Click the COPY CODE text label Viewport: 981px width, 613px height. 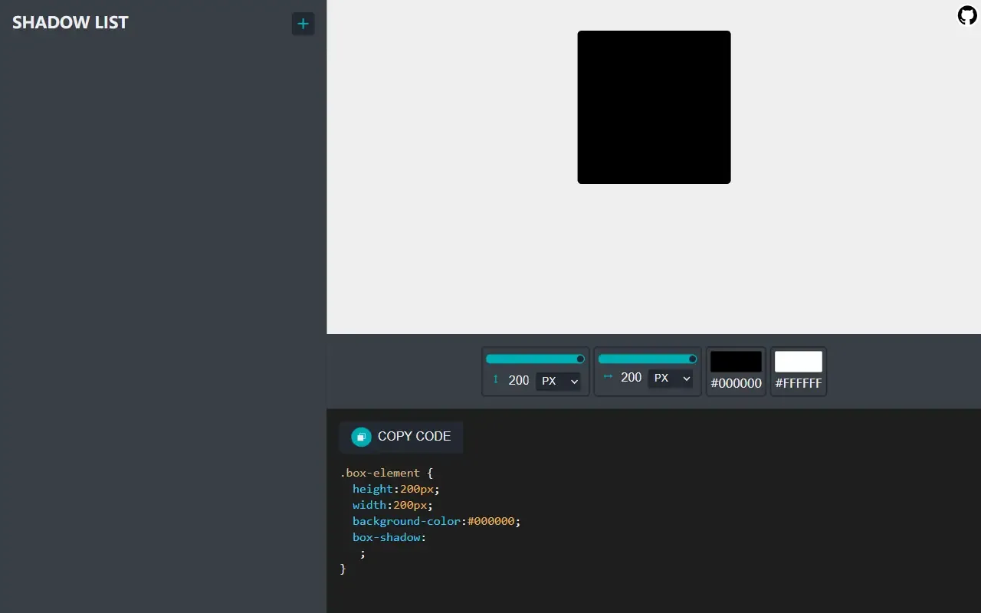tap(414, 437)
